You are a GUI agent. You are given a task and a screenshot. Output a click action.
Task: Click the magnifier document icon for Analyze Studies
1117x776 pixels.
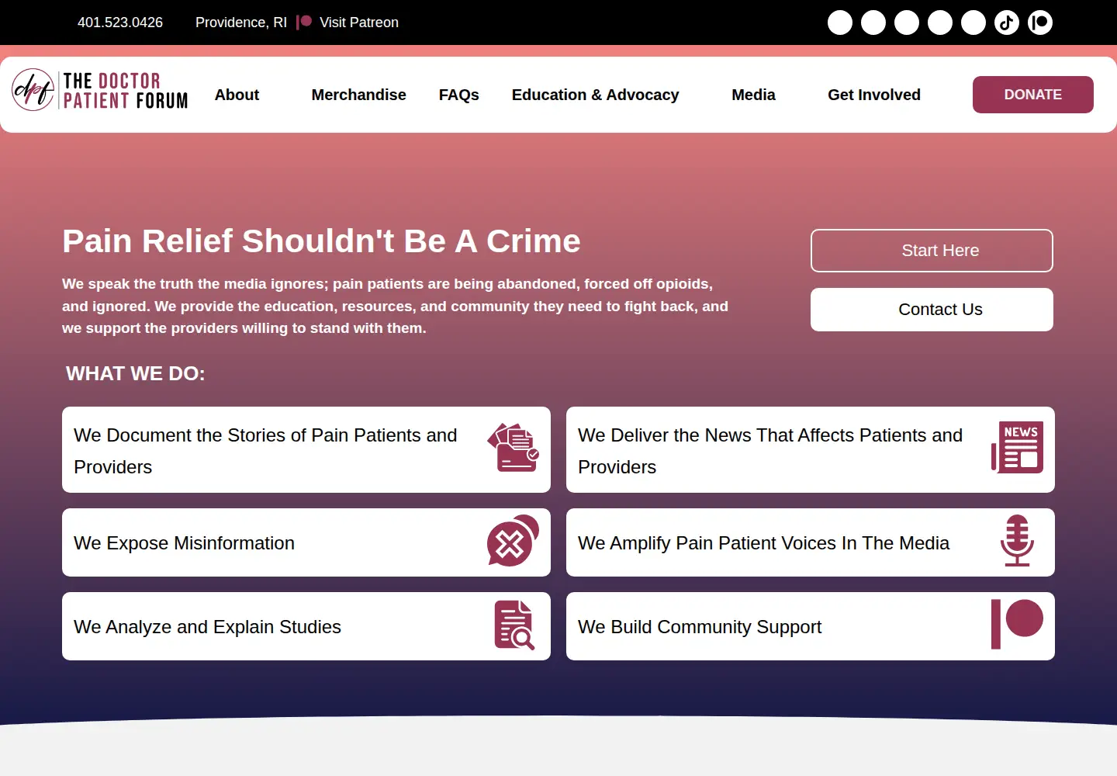514,625
